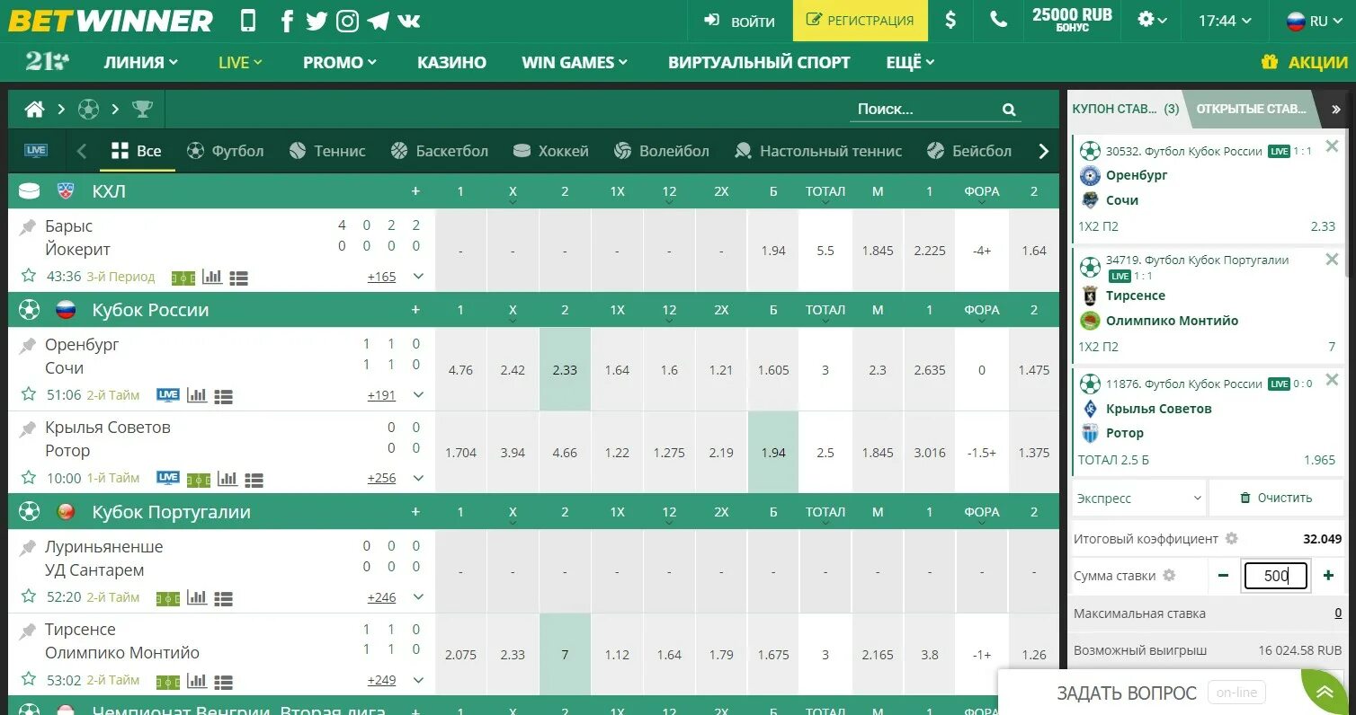1356x715 pixels.
Task: Favorite the Тирсенсе match star
Action: (29, 679)
